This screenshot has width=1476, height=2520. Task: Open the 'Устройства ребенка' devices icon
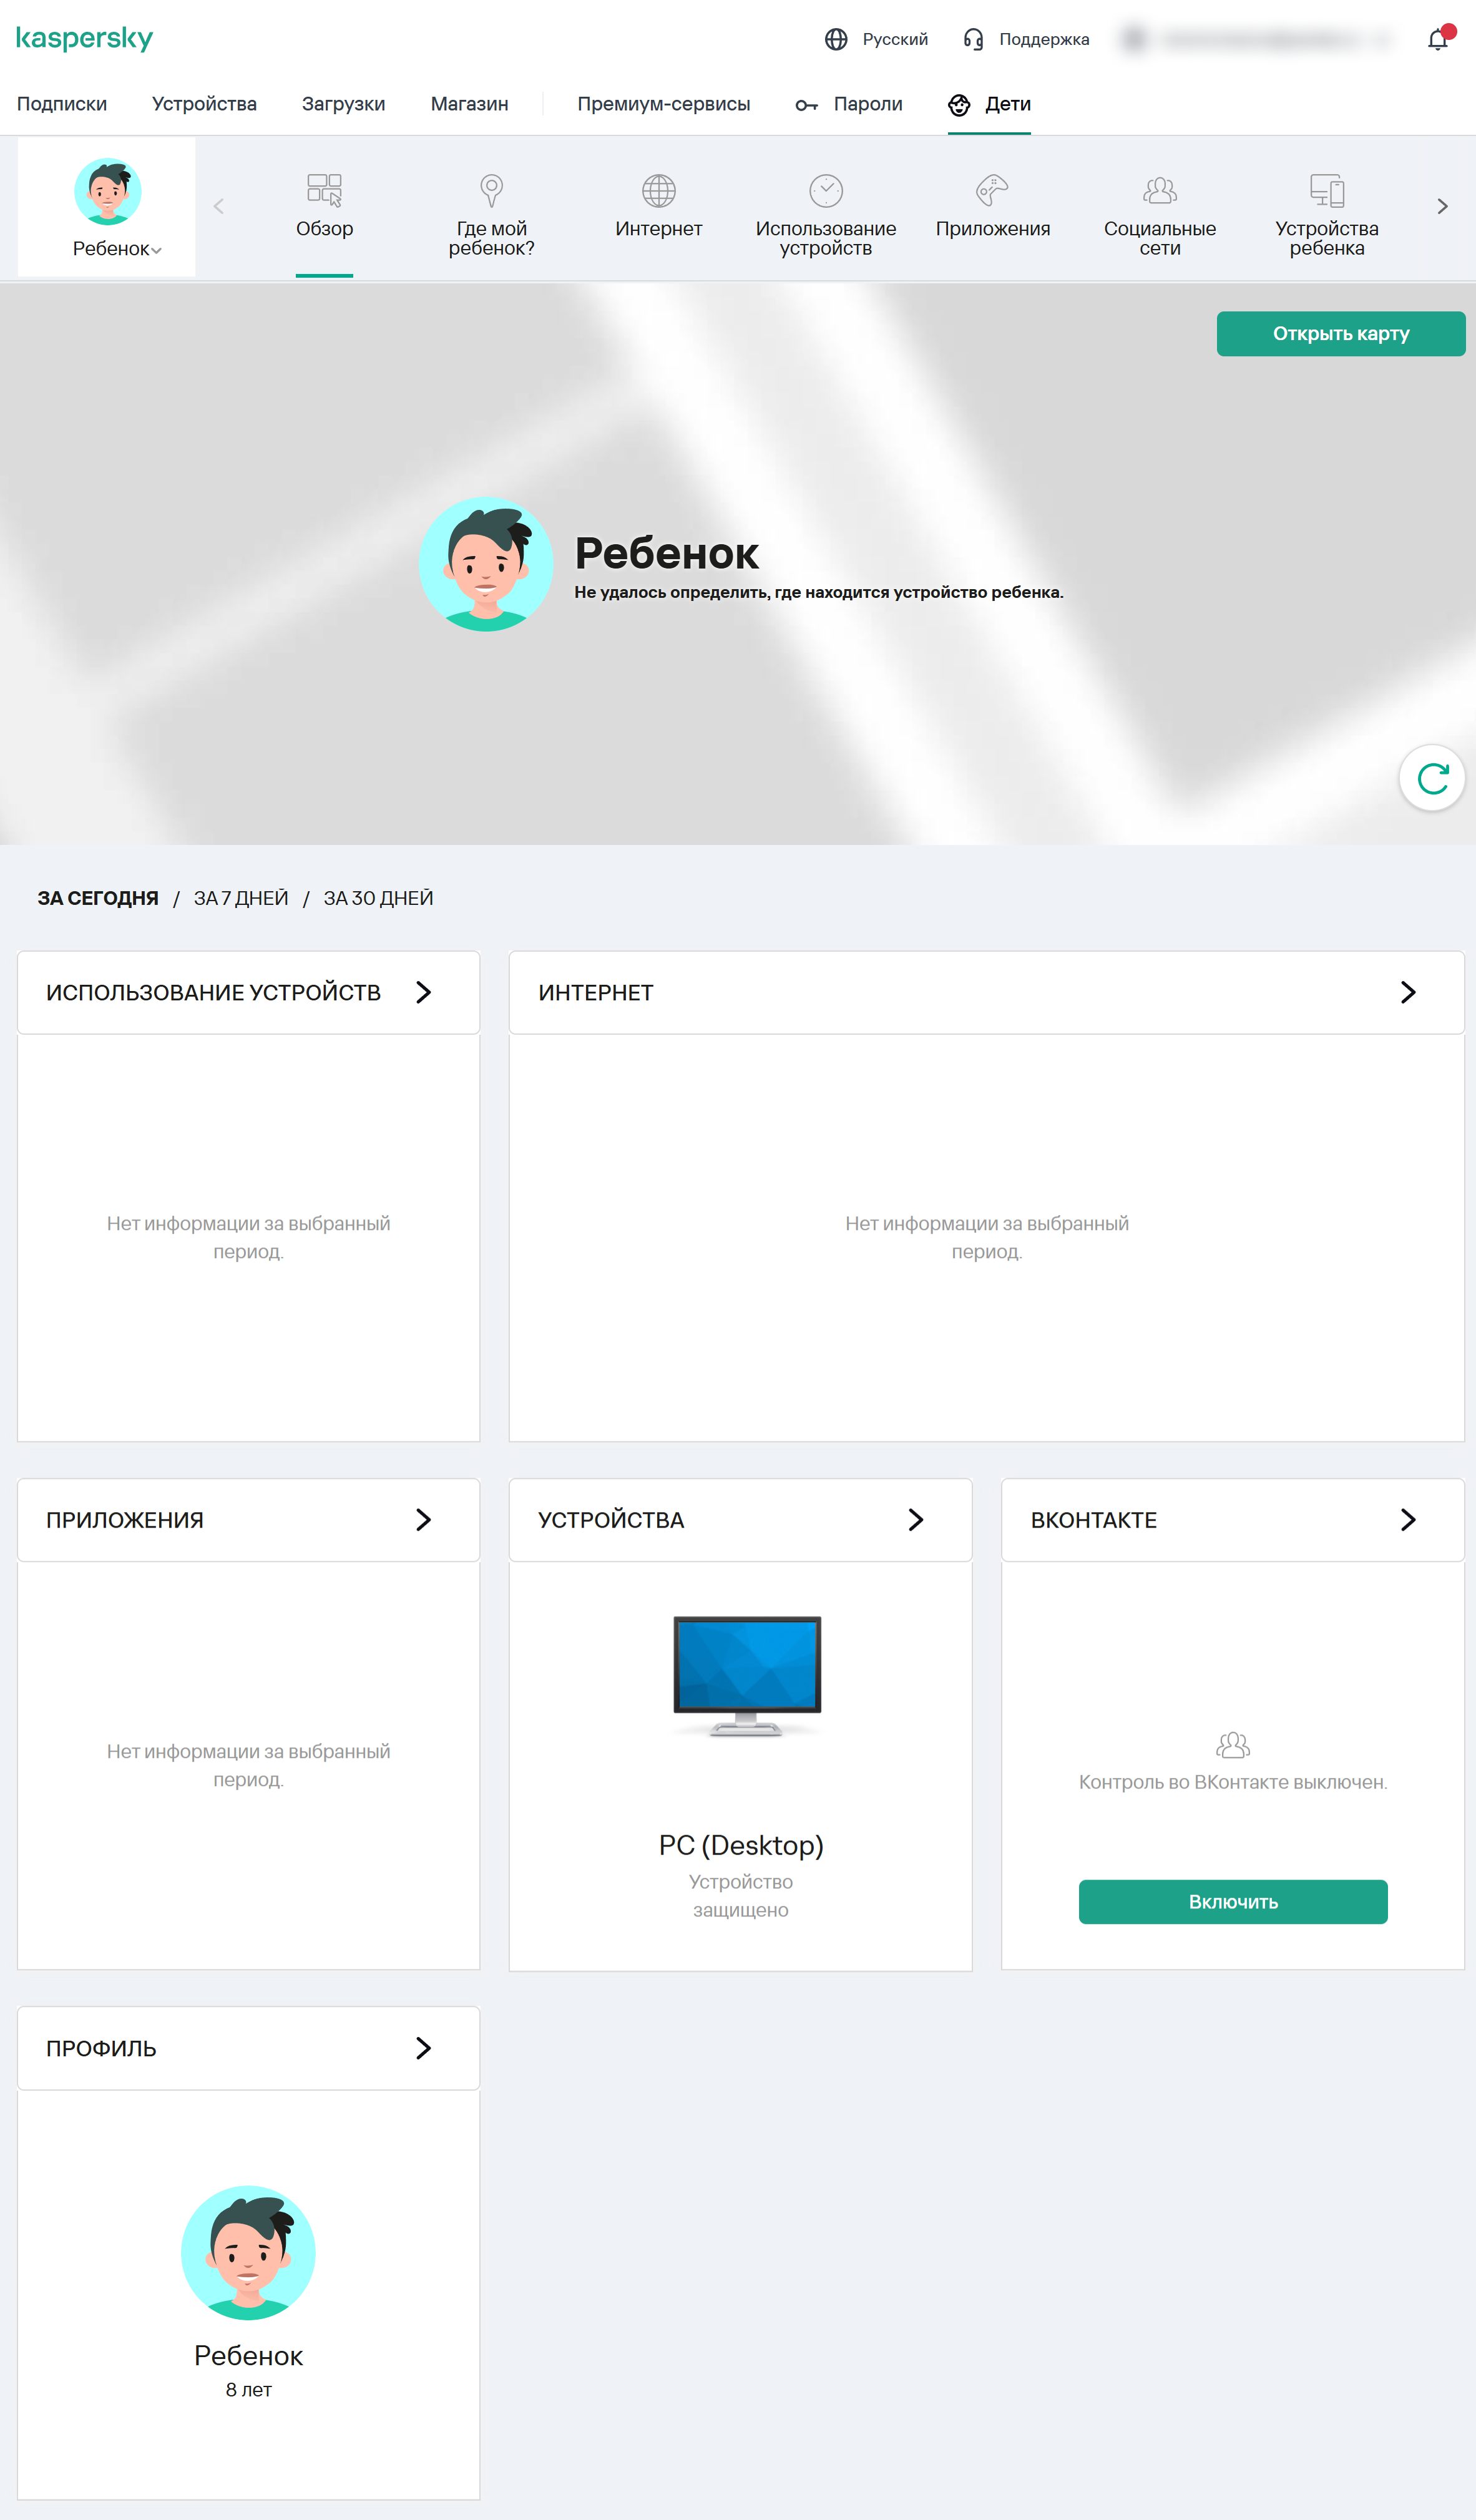(1326, 190)
